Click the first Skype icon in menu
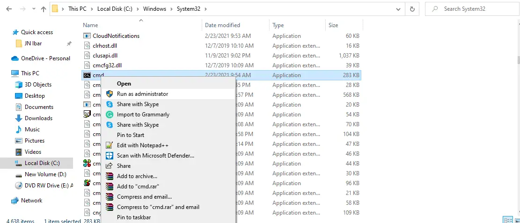This screenshot has height=223, width=520. (110, 104)
